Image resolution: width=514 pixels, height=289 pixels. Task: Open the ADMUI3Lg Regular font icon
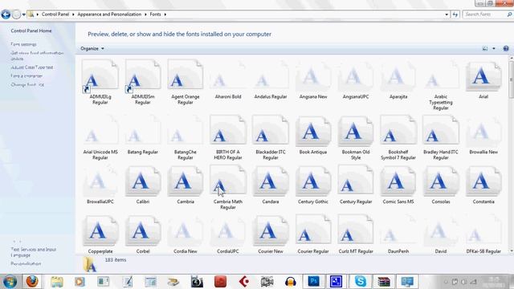click(100, 76)
